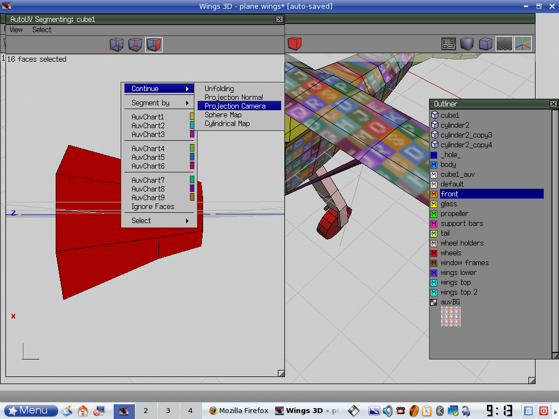Click the yellow swatch next to AuvChart1
Image resolution: width=559 pixels, height=419 pixels.
(192, 117)
